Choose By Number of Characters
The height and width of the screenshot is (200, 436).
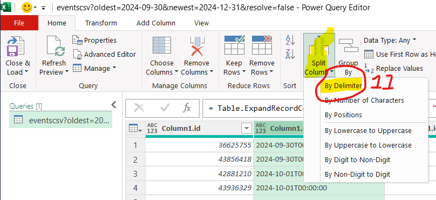point(364,101)
